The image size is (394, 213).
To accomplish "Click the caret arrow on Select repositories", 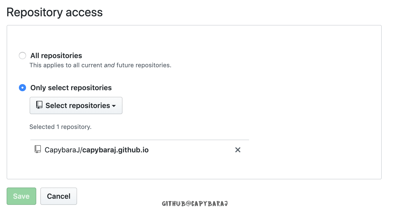I will click(114, 106).
